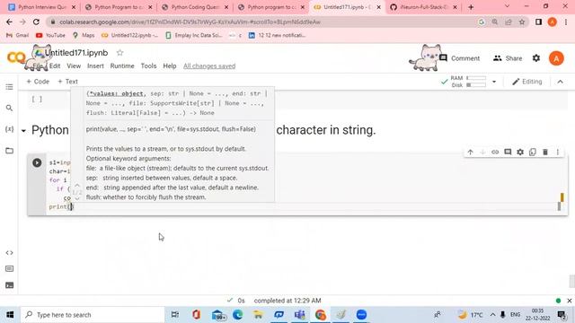Run the code cell with play button
575x323 pixels.
37,162
